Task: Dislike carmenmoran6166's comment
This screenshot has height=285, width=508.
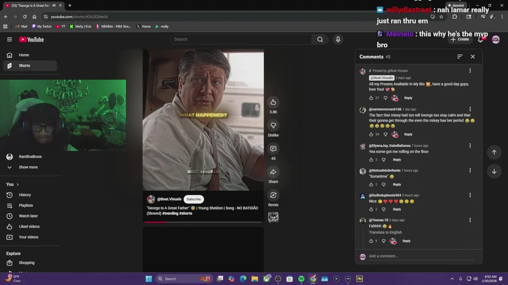Action: click(385, 134)
